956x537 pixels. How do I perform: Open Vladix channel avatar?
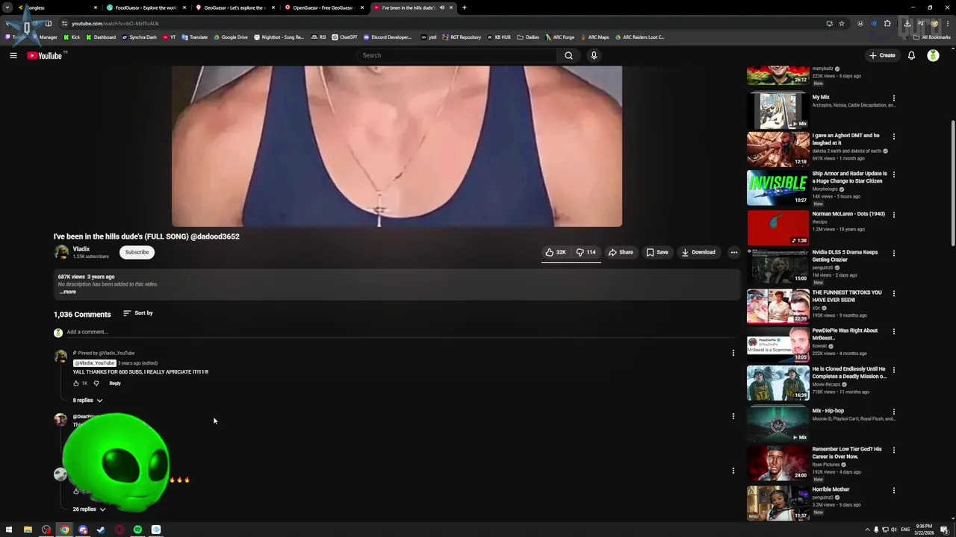[x=61, y=252]
